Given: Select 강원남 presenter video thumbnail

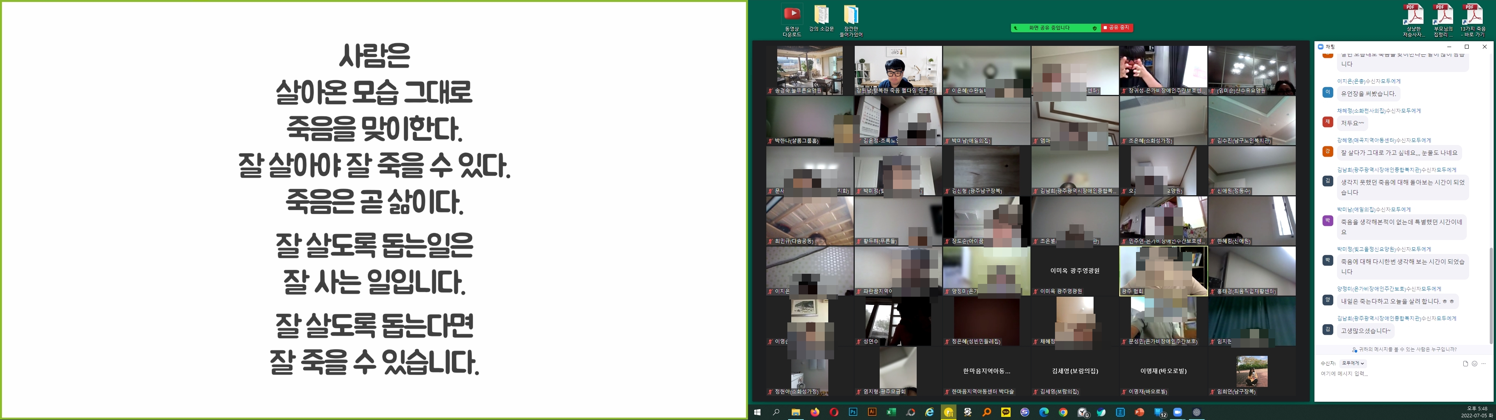Looking at the screenshot, I should 898,70.
